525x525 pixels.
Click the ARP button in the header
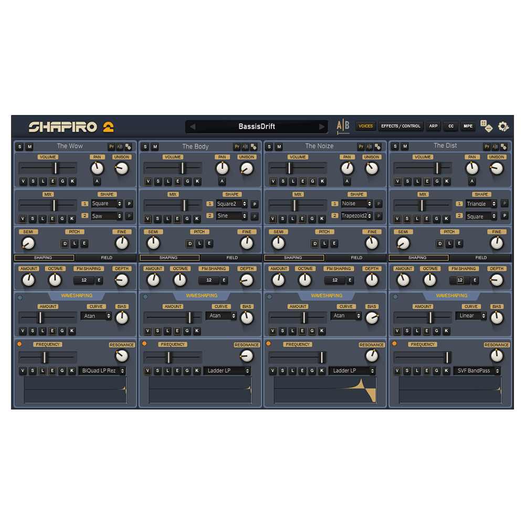433,126
